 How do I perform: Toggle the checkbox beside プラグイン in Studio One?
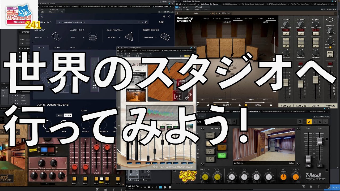pos(20,32)
